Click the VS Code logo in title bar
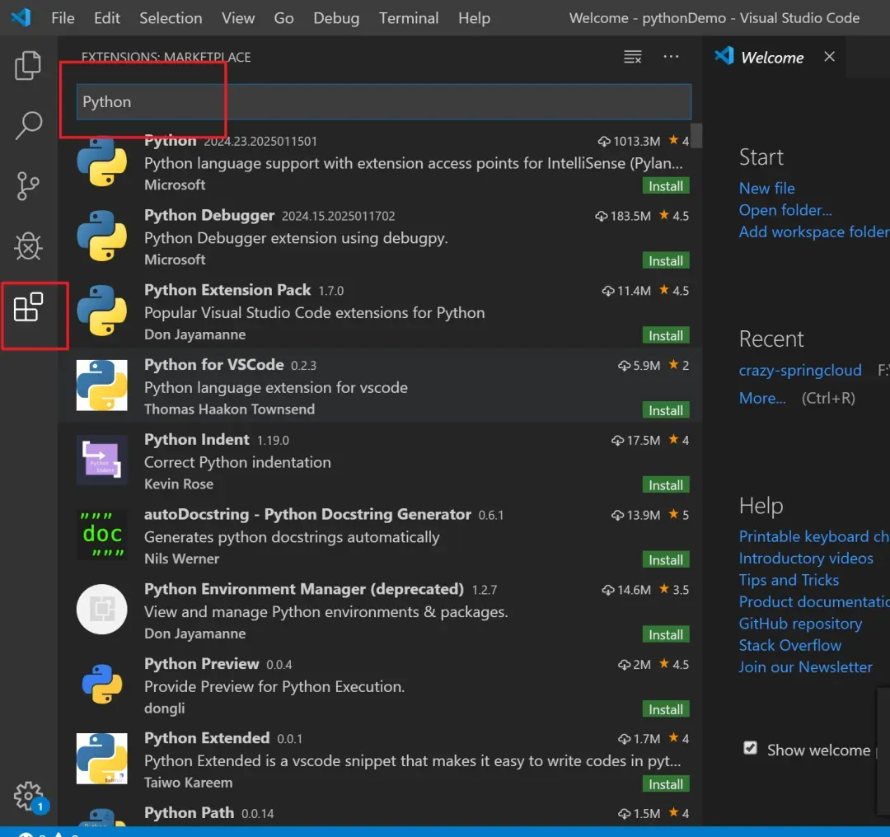This screenshot has width=890, height=837. 21,17
